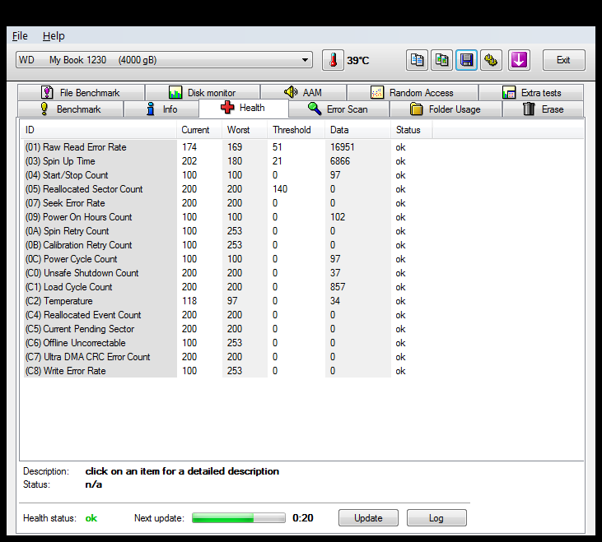Click the save screenshot floppy disk icon

point(466,60)
